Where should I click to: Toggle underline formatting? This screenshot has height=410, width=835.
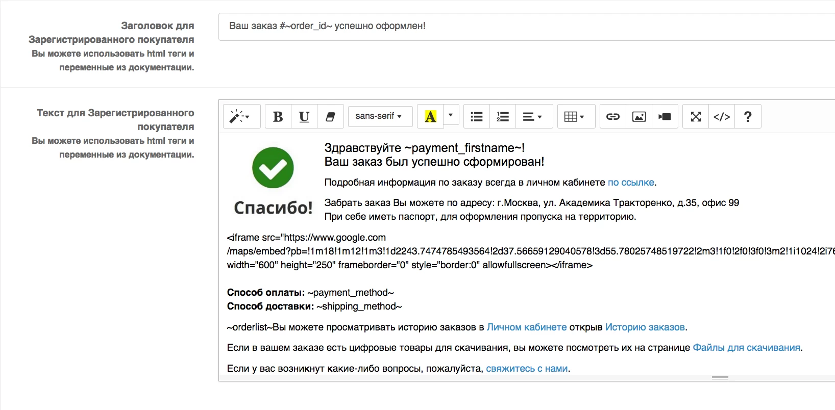click(304, 117)
